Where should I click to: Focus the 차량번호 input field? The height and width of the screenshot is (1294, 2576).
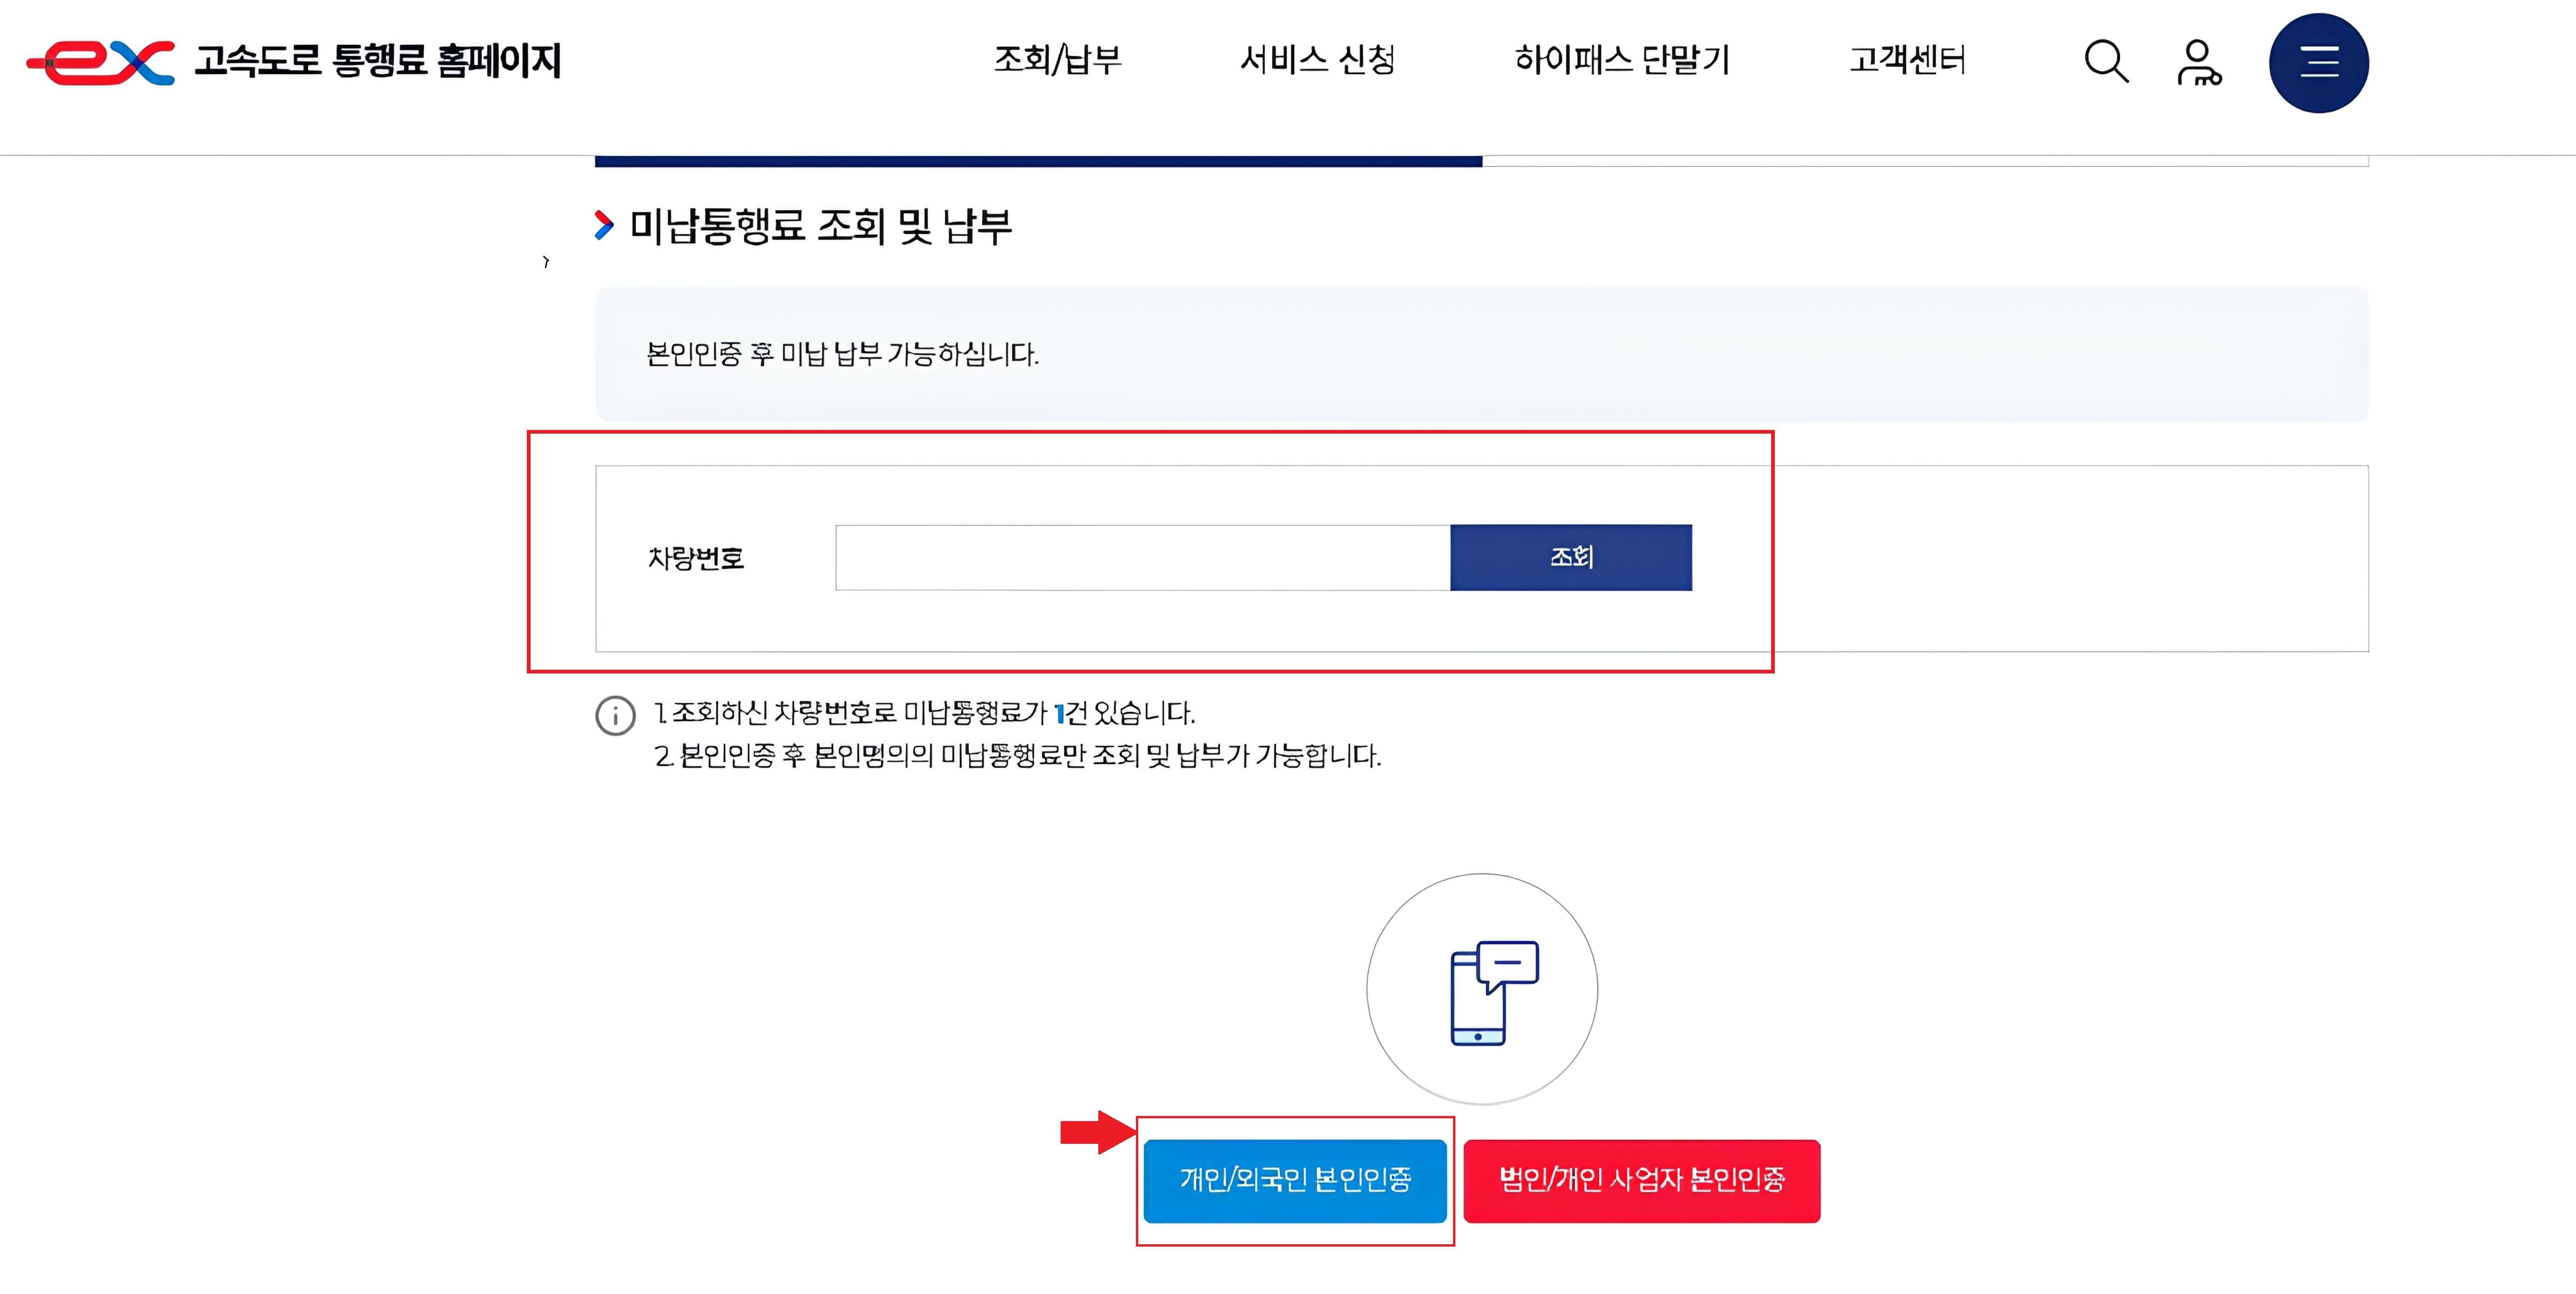pos(1142,558)
